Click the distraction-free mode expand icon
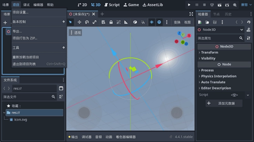The image size is (254, 142). click(x=191, y=14)
